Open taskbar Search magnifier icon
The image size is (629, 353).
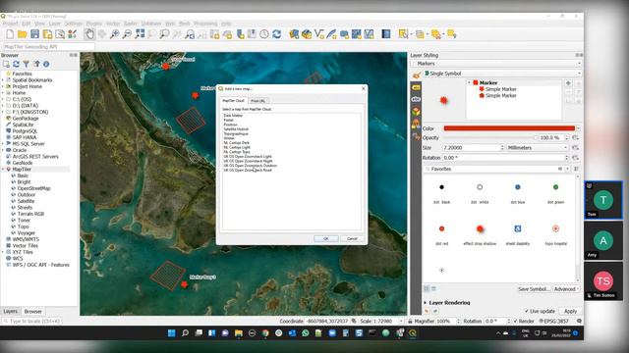(185, 333)
